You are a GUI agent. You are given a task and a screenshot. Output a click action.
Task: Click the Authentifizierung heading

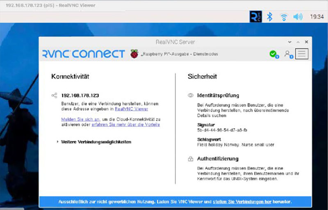[218, 159]
